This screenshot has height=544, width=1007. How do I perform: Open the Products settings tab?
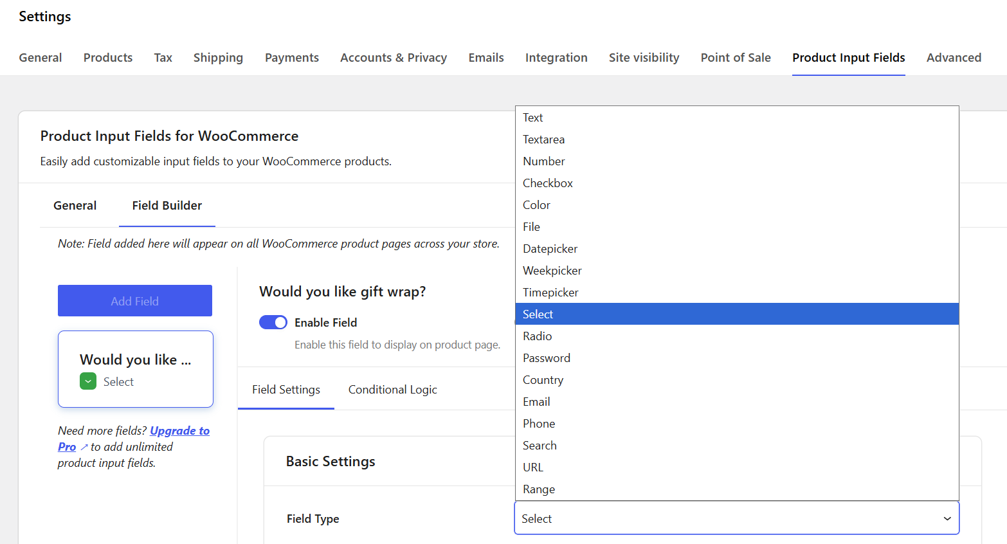pyautogui.click(x=108, y=57)
